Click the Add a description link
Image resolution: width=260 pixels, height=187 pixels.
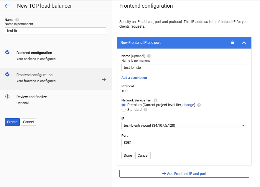(134, 78)
